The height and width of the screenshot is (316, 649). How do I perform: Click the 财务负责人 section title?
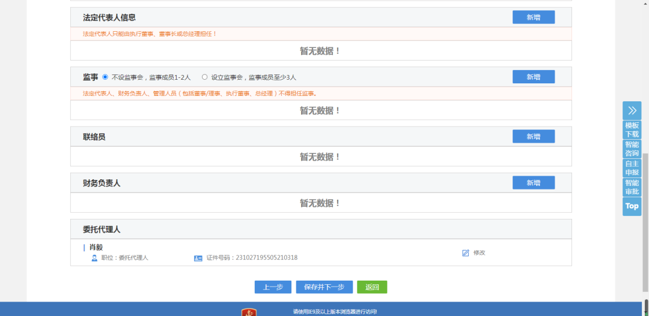point(102,183)
